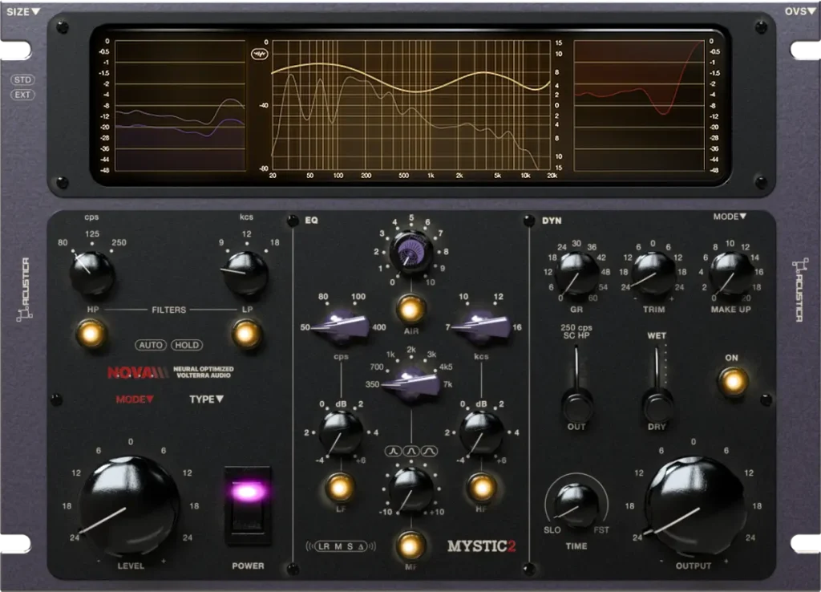The width and height of the screenshot is (821, 592).
Task: Select S side processing mode
Action: (x=350, y=546)
